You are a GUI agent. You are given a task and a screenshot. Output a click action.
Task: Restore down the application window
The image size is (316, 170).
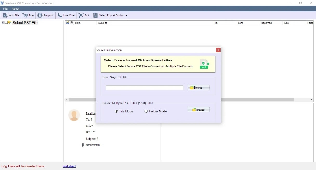click(300, 3)
